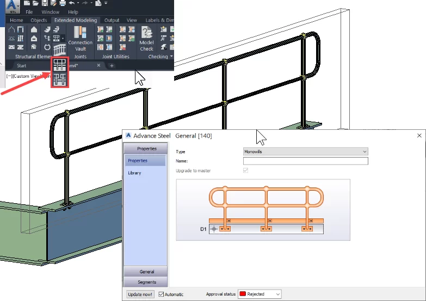Image resolution: width=426 pixels, height=301 pixels.
Task: Click the Print icon in quick access toolbar
Action: [x=63, y=3]
